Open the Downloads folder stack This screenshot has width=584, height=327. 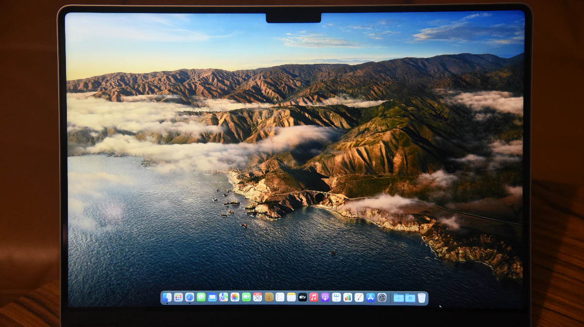(x=410, y=298)
